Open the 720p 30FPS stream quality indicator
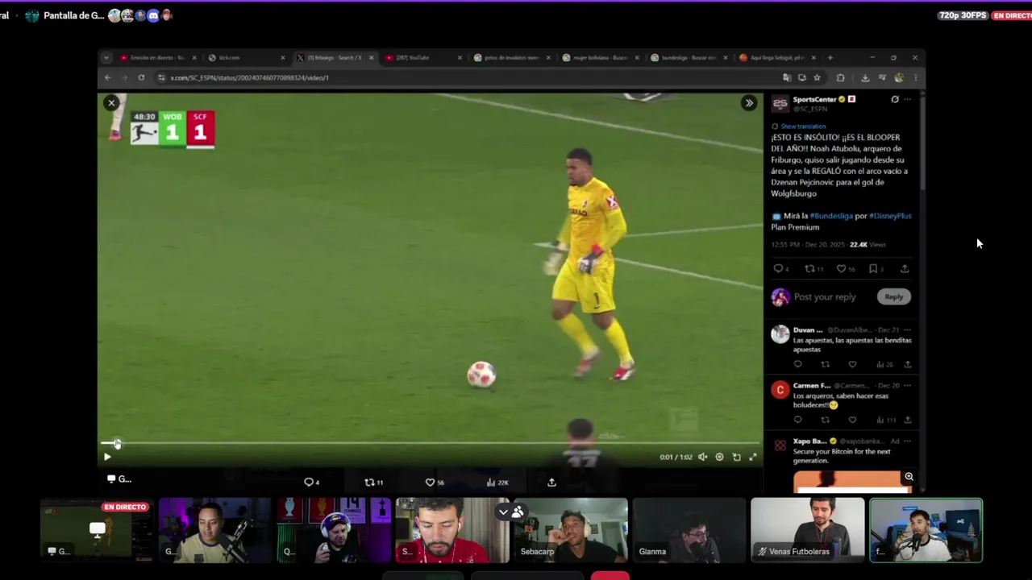The height and width of the screenshot is (580, 1032). (x=963, y=15)
